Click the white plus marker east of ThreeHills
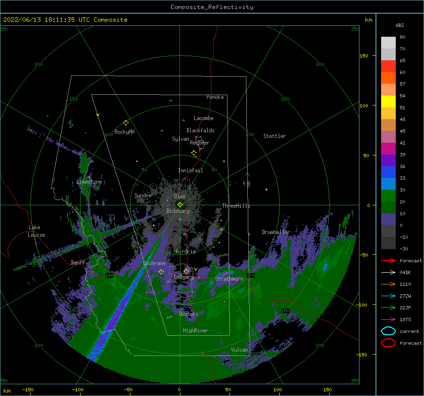 pos(266,189)
